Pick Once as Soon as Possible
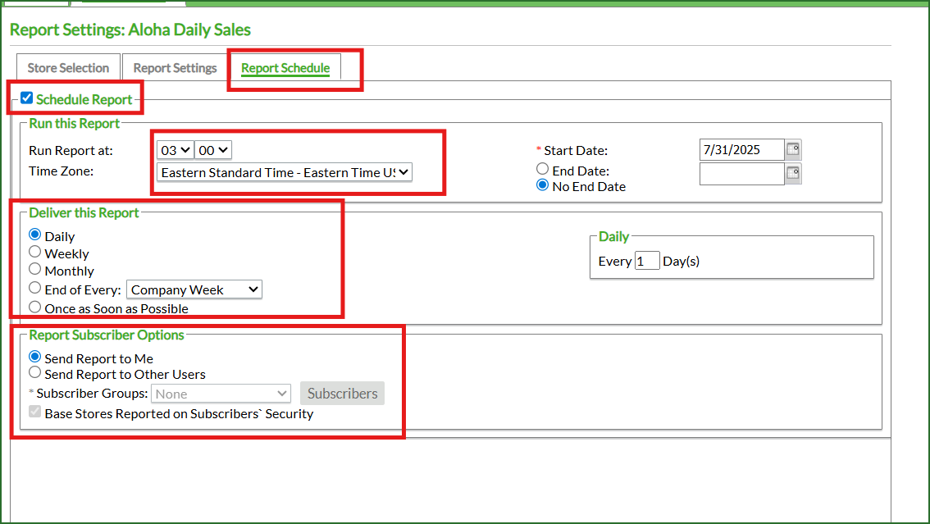The width and height of the screenshot is (930, 524). pyautogui.click(x=35, y=307)
